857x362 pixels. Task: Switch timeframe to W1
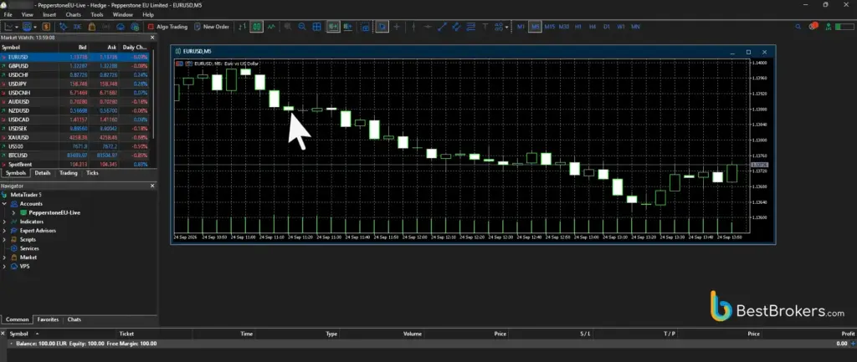click(621, 26)
